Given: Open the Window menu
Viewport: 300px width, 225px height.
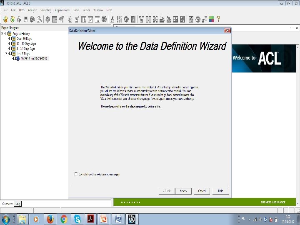Looking at the screenshot, I should click(98, 10).
